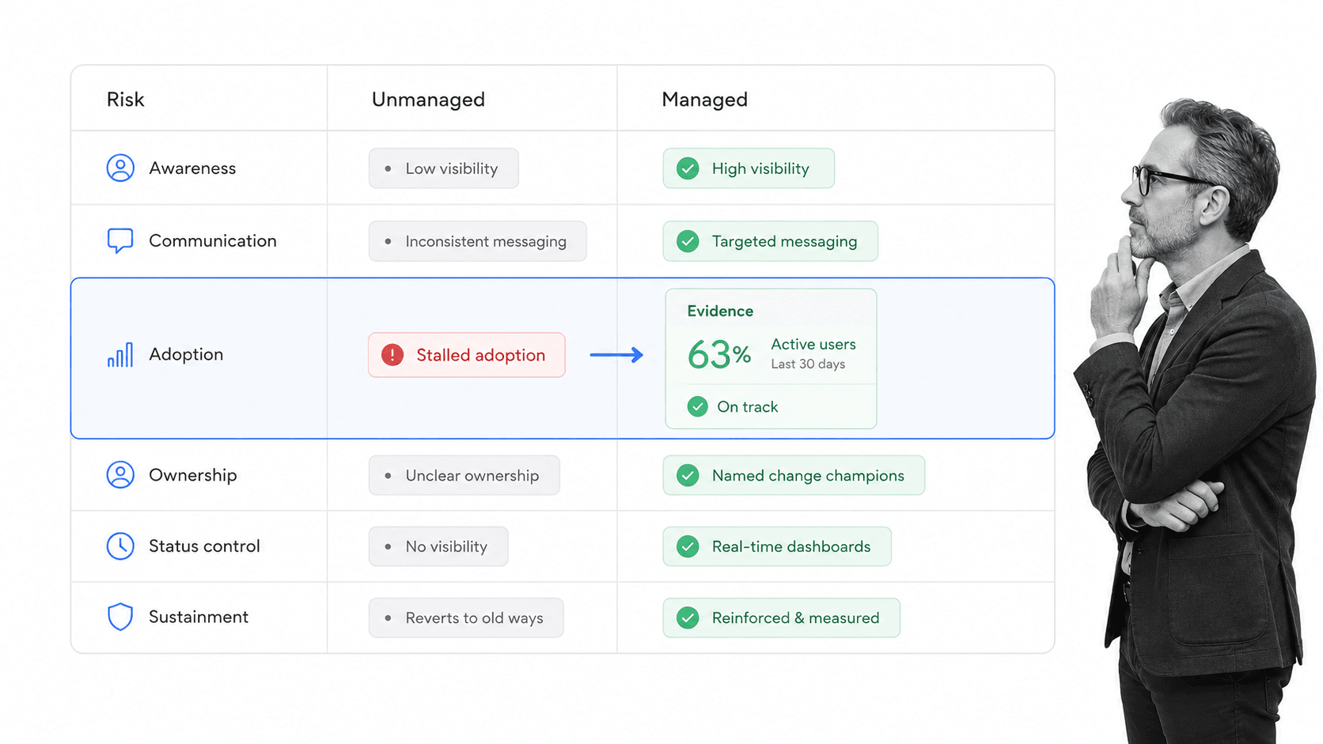
Task: Click the red alert icon in Stalled adoption
Action: tap(392, 355)
